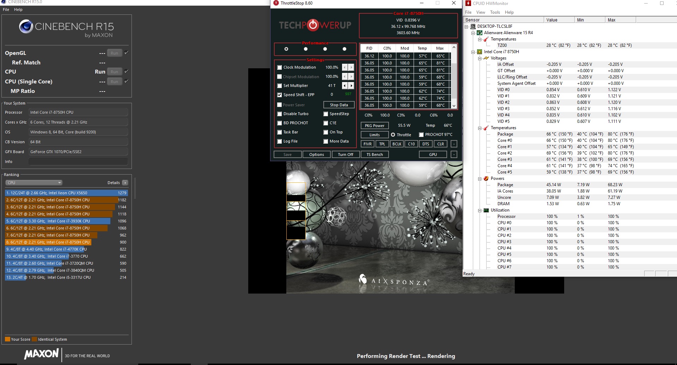This screenshot has height=365, width=677.
Task: Click the minus button next to GPU
Action: [x=454, y=155]
